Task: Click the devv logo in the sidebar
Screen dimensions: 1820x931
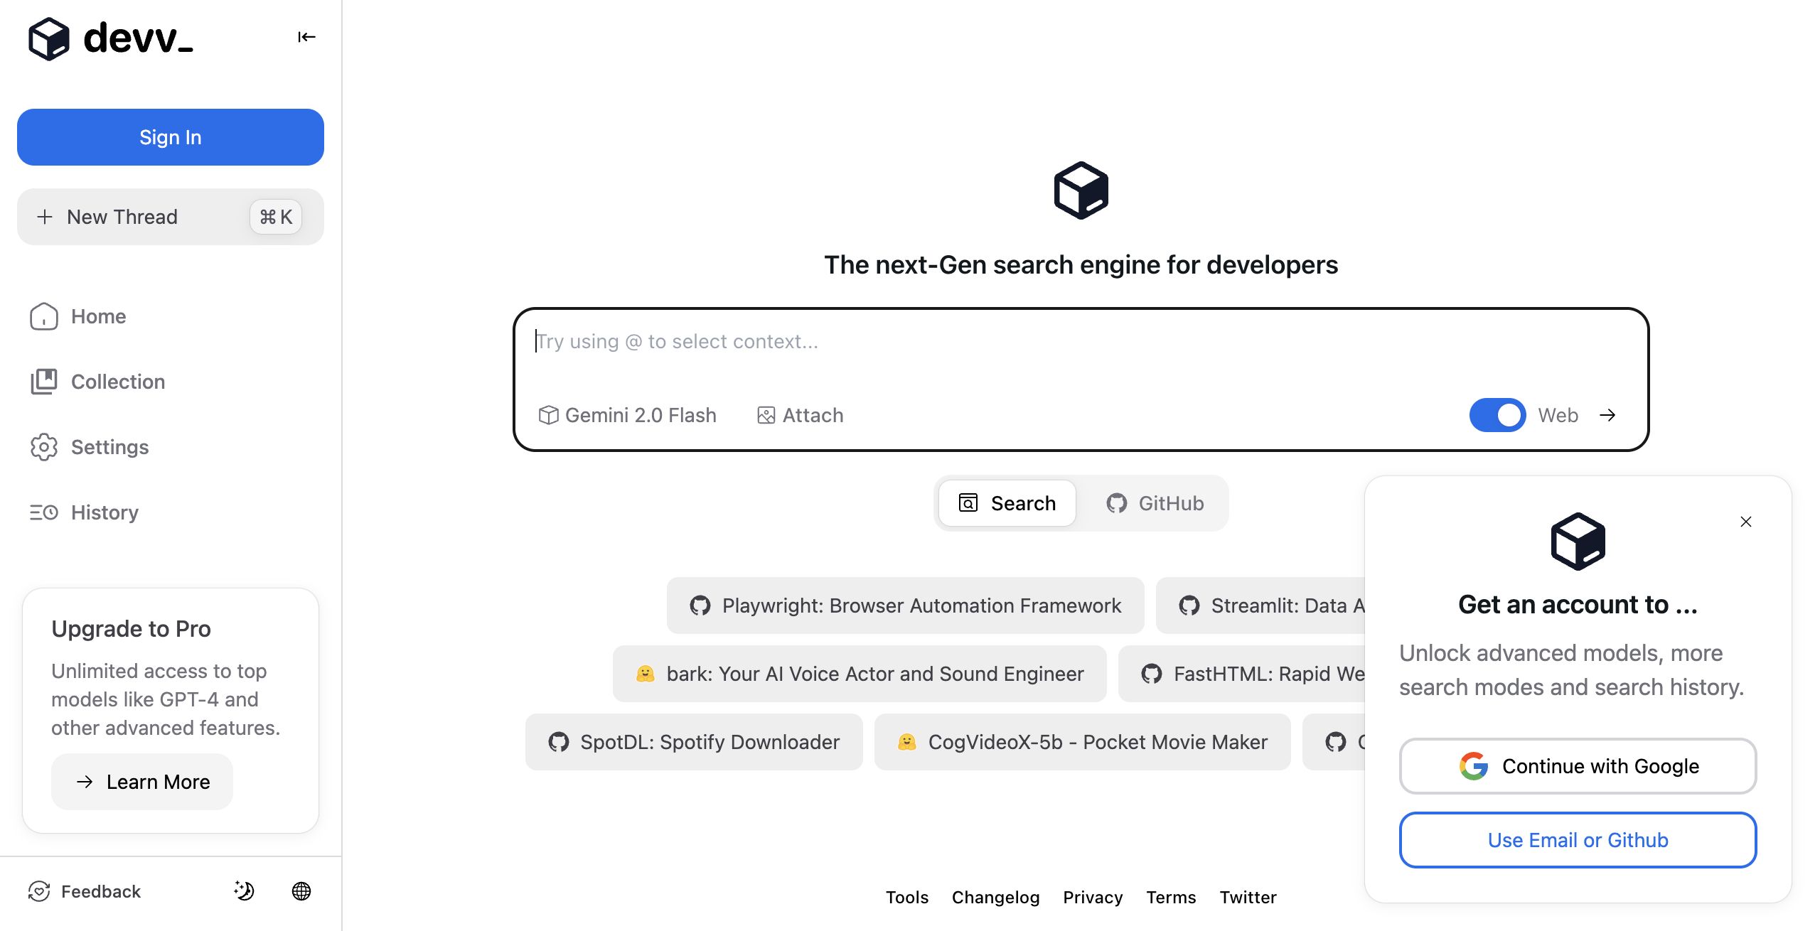Action: click(x=111, y=38)
